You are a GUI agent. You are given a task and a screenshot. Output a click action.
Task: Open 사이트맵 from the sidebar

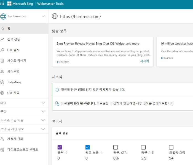click(24, 71)
